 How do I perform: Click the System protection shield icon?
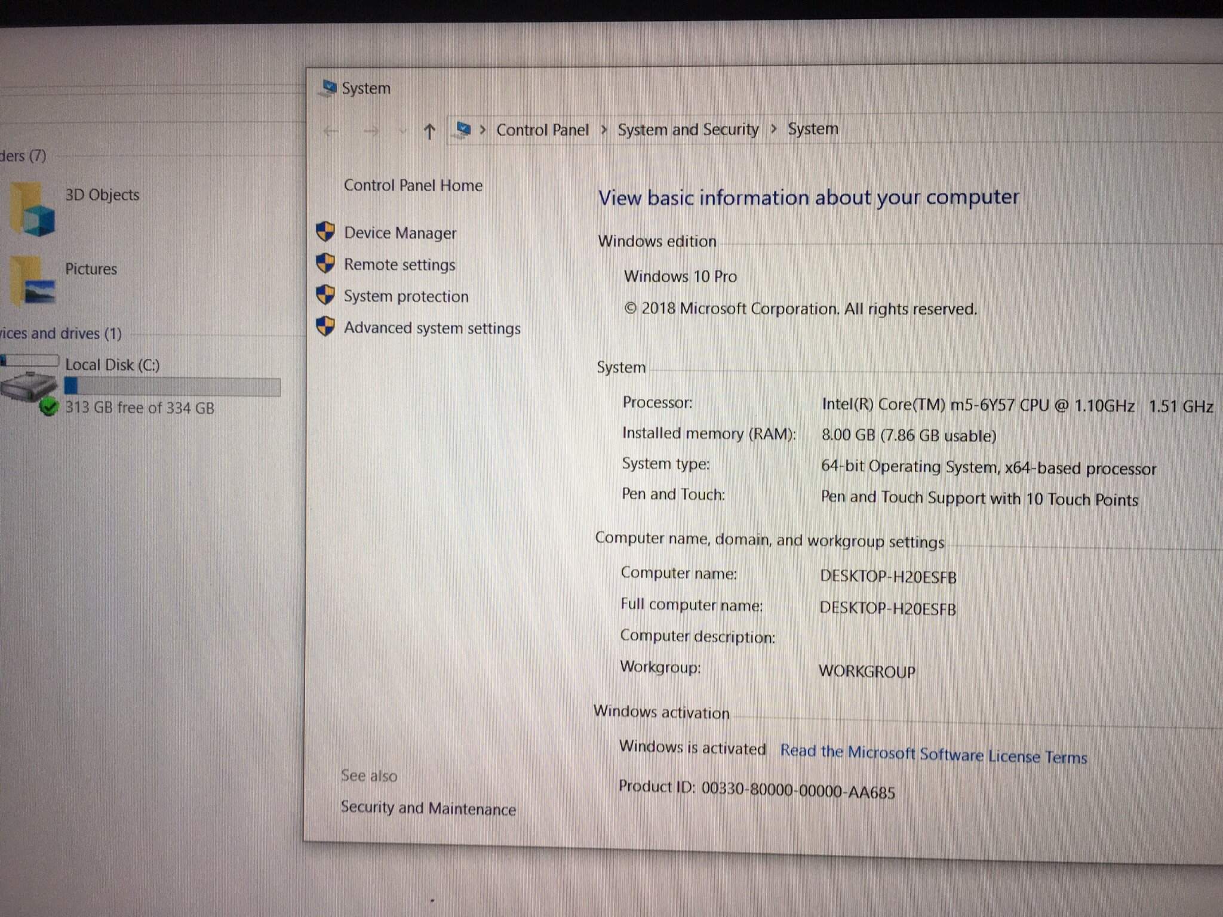(325, 295)
